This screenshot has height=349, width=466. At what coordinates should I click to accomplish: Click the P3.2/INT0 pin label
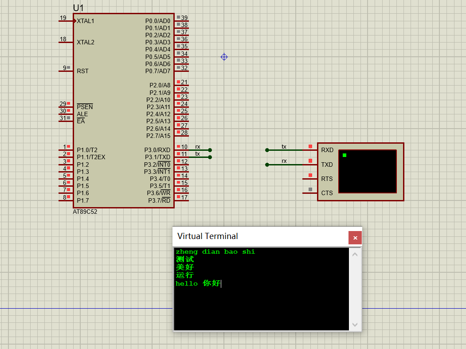(157, 165)
